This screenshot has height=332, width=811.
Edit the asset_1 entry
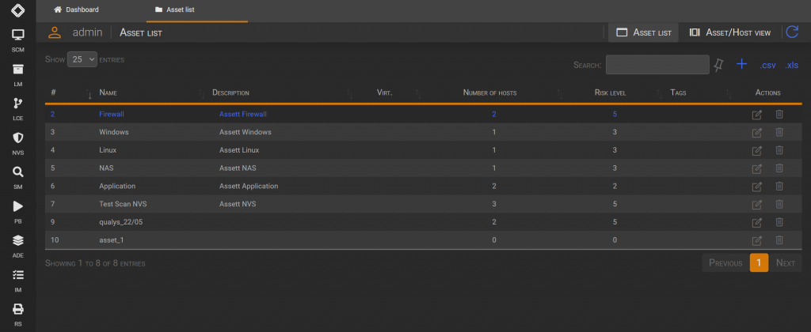point(756,240)
